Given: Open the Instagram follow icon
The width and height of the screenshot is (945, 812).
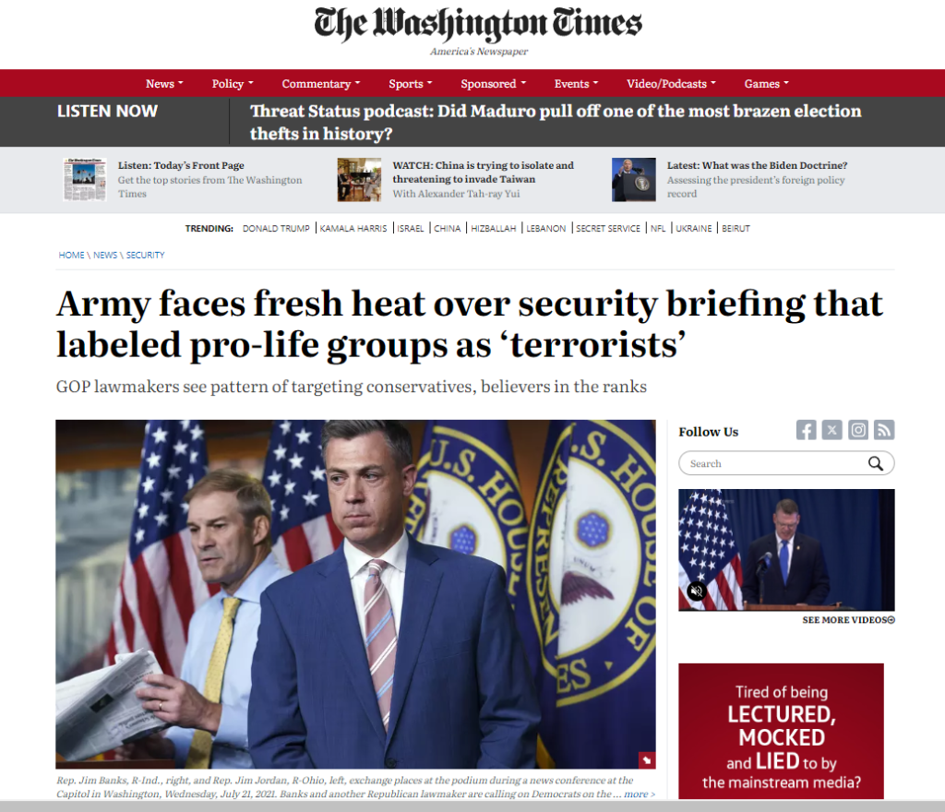Looking at the screenshot, I should [x=858, y=430].
